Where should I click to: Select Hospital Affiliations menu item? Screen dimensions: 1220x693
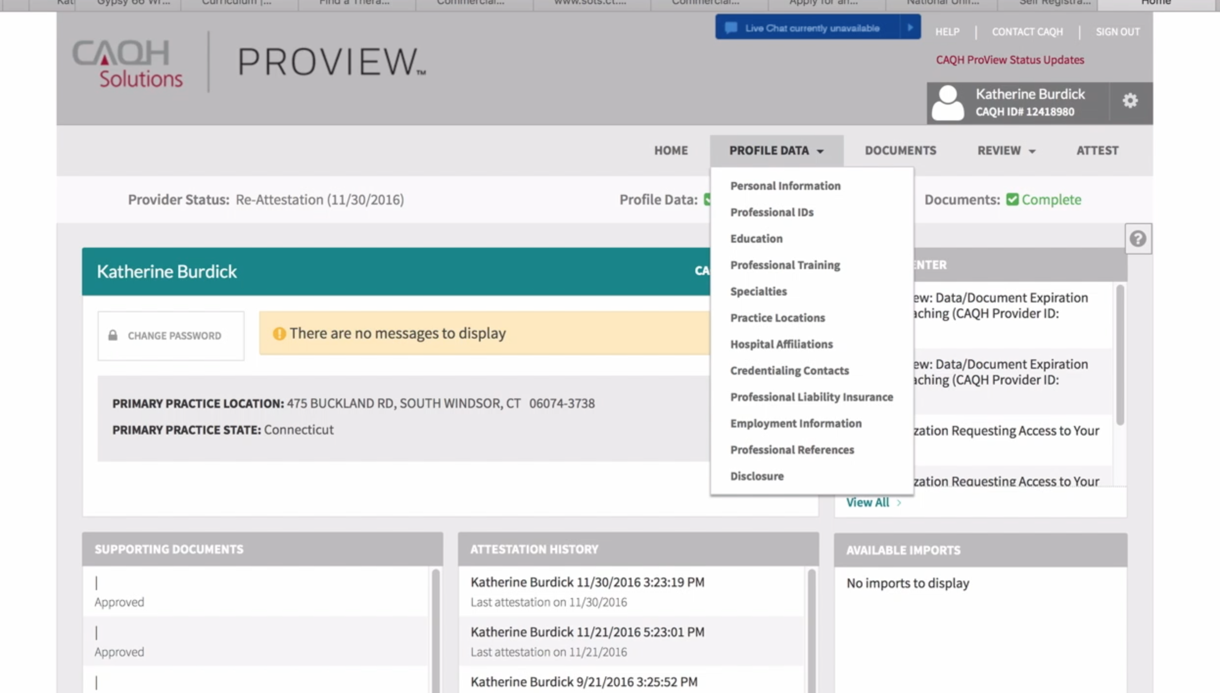(x=781, y=345)
